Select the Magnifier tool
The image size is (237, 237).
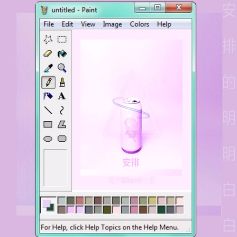pos(62,68)
